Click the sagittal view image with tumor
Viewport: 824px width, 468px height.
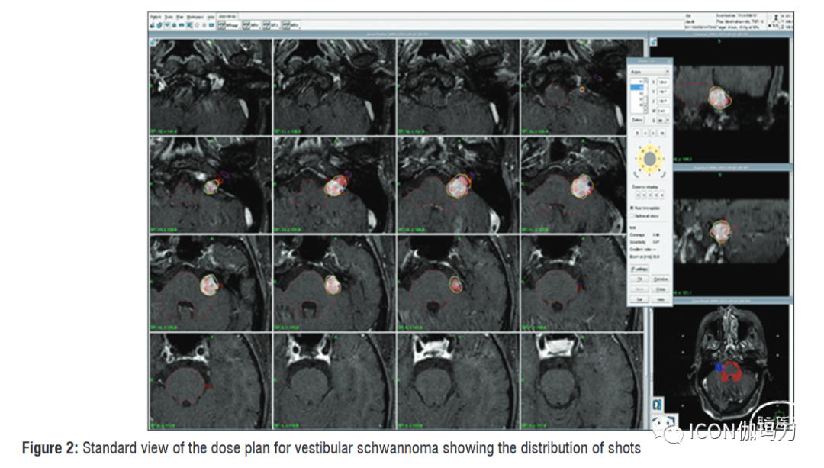click(x=732, y=234)
